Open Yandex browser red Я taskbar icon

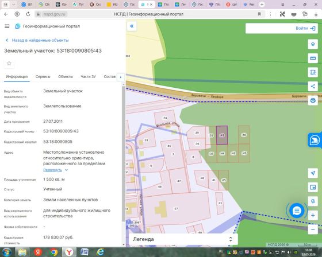(x=38, y=252)
